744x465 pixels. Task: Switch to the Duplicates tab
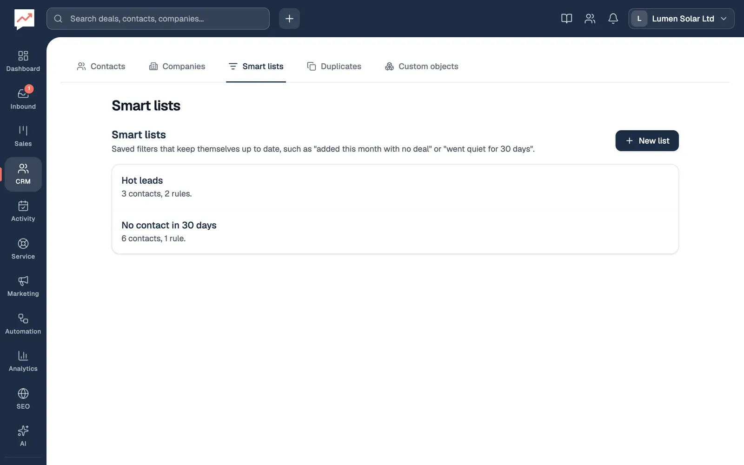(334, 66)
